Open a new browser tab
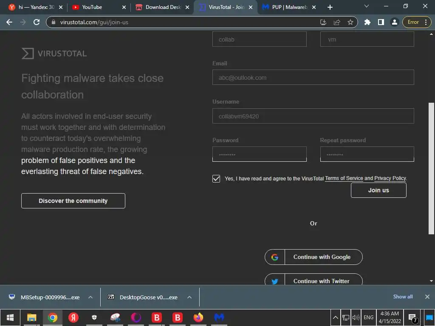Image resolution: width=435 pixels, height=326 pixels. (330, 7)
